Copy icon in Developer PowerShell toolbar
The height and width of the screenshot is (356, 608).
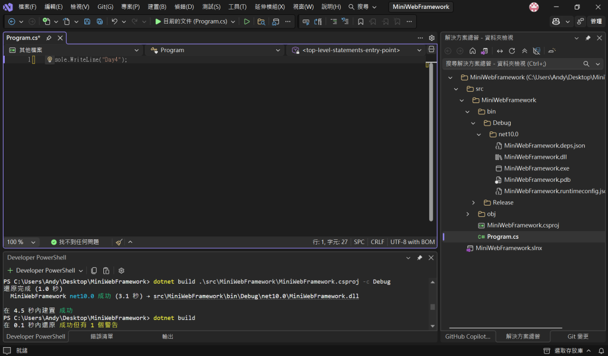click(94, 271)
